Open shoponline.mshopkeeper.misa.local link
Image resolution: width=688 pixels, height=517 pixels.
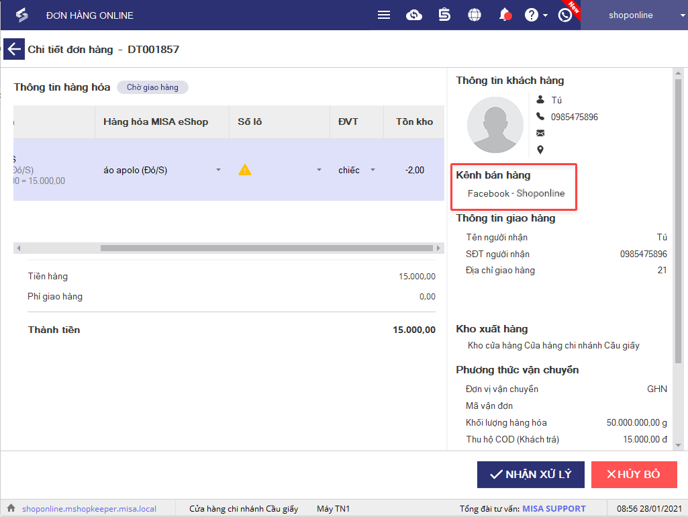[89, 509]
